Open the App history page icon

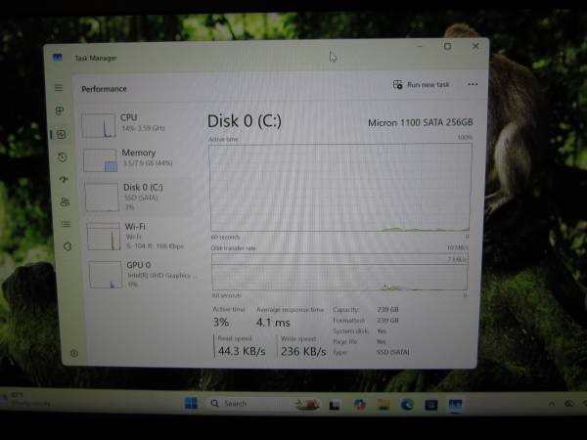click(x=62, y=156)
